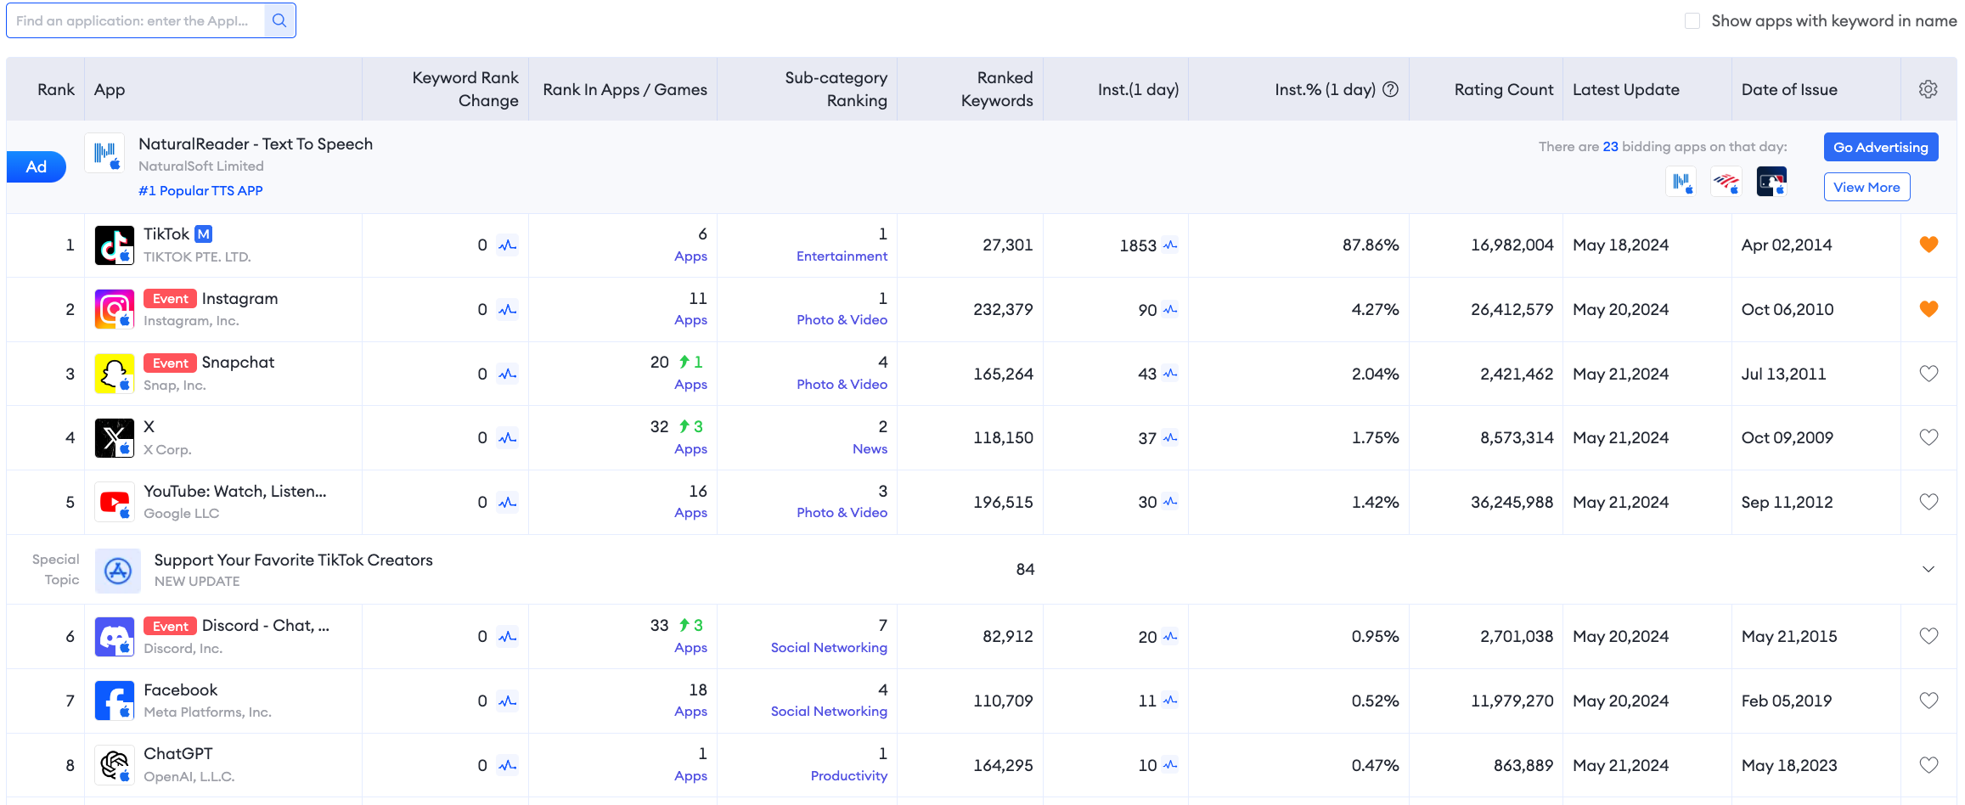The width and height of the screenshot is (1965, 805).
Task: Favorite X with heart icon
Action: (1928, 437)
